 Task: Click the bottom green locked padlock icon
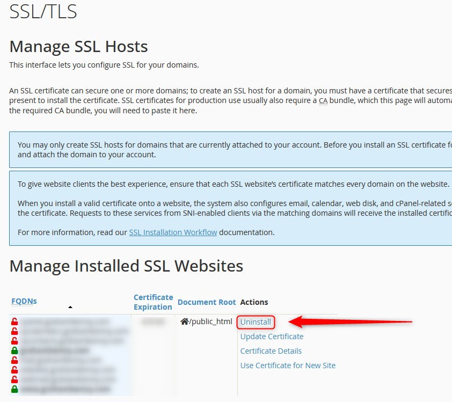point(14,389)
